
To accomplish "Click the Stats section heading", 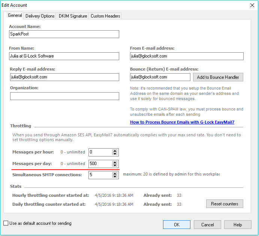I will click(16, 186).
